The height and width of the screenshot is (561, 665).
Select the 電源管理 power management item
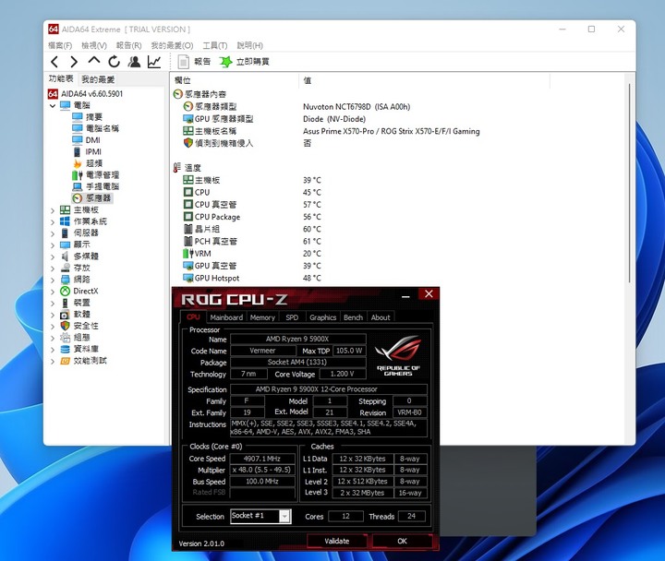(x=95, y=175)
